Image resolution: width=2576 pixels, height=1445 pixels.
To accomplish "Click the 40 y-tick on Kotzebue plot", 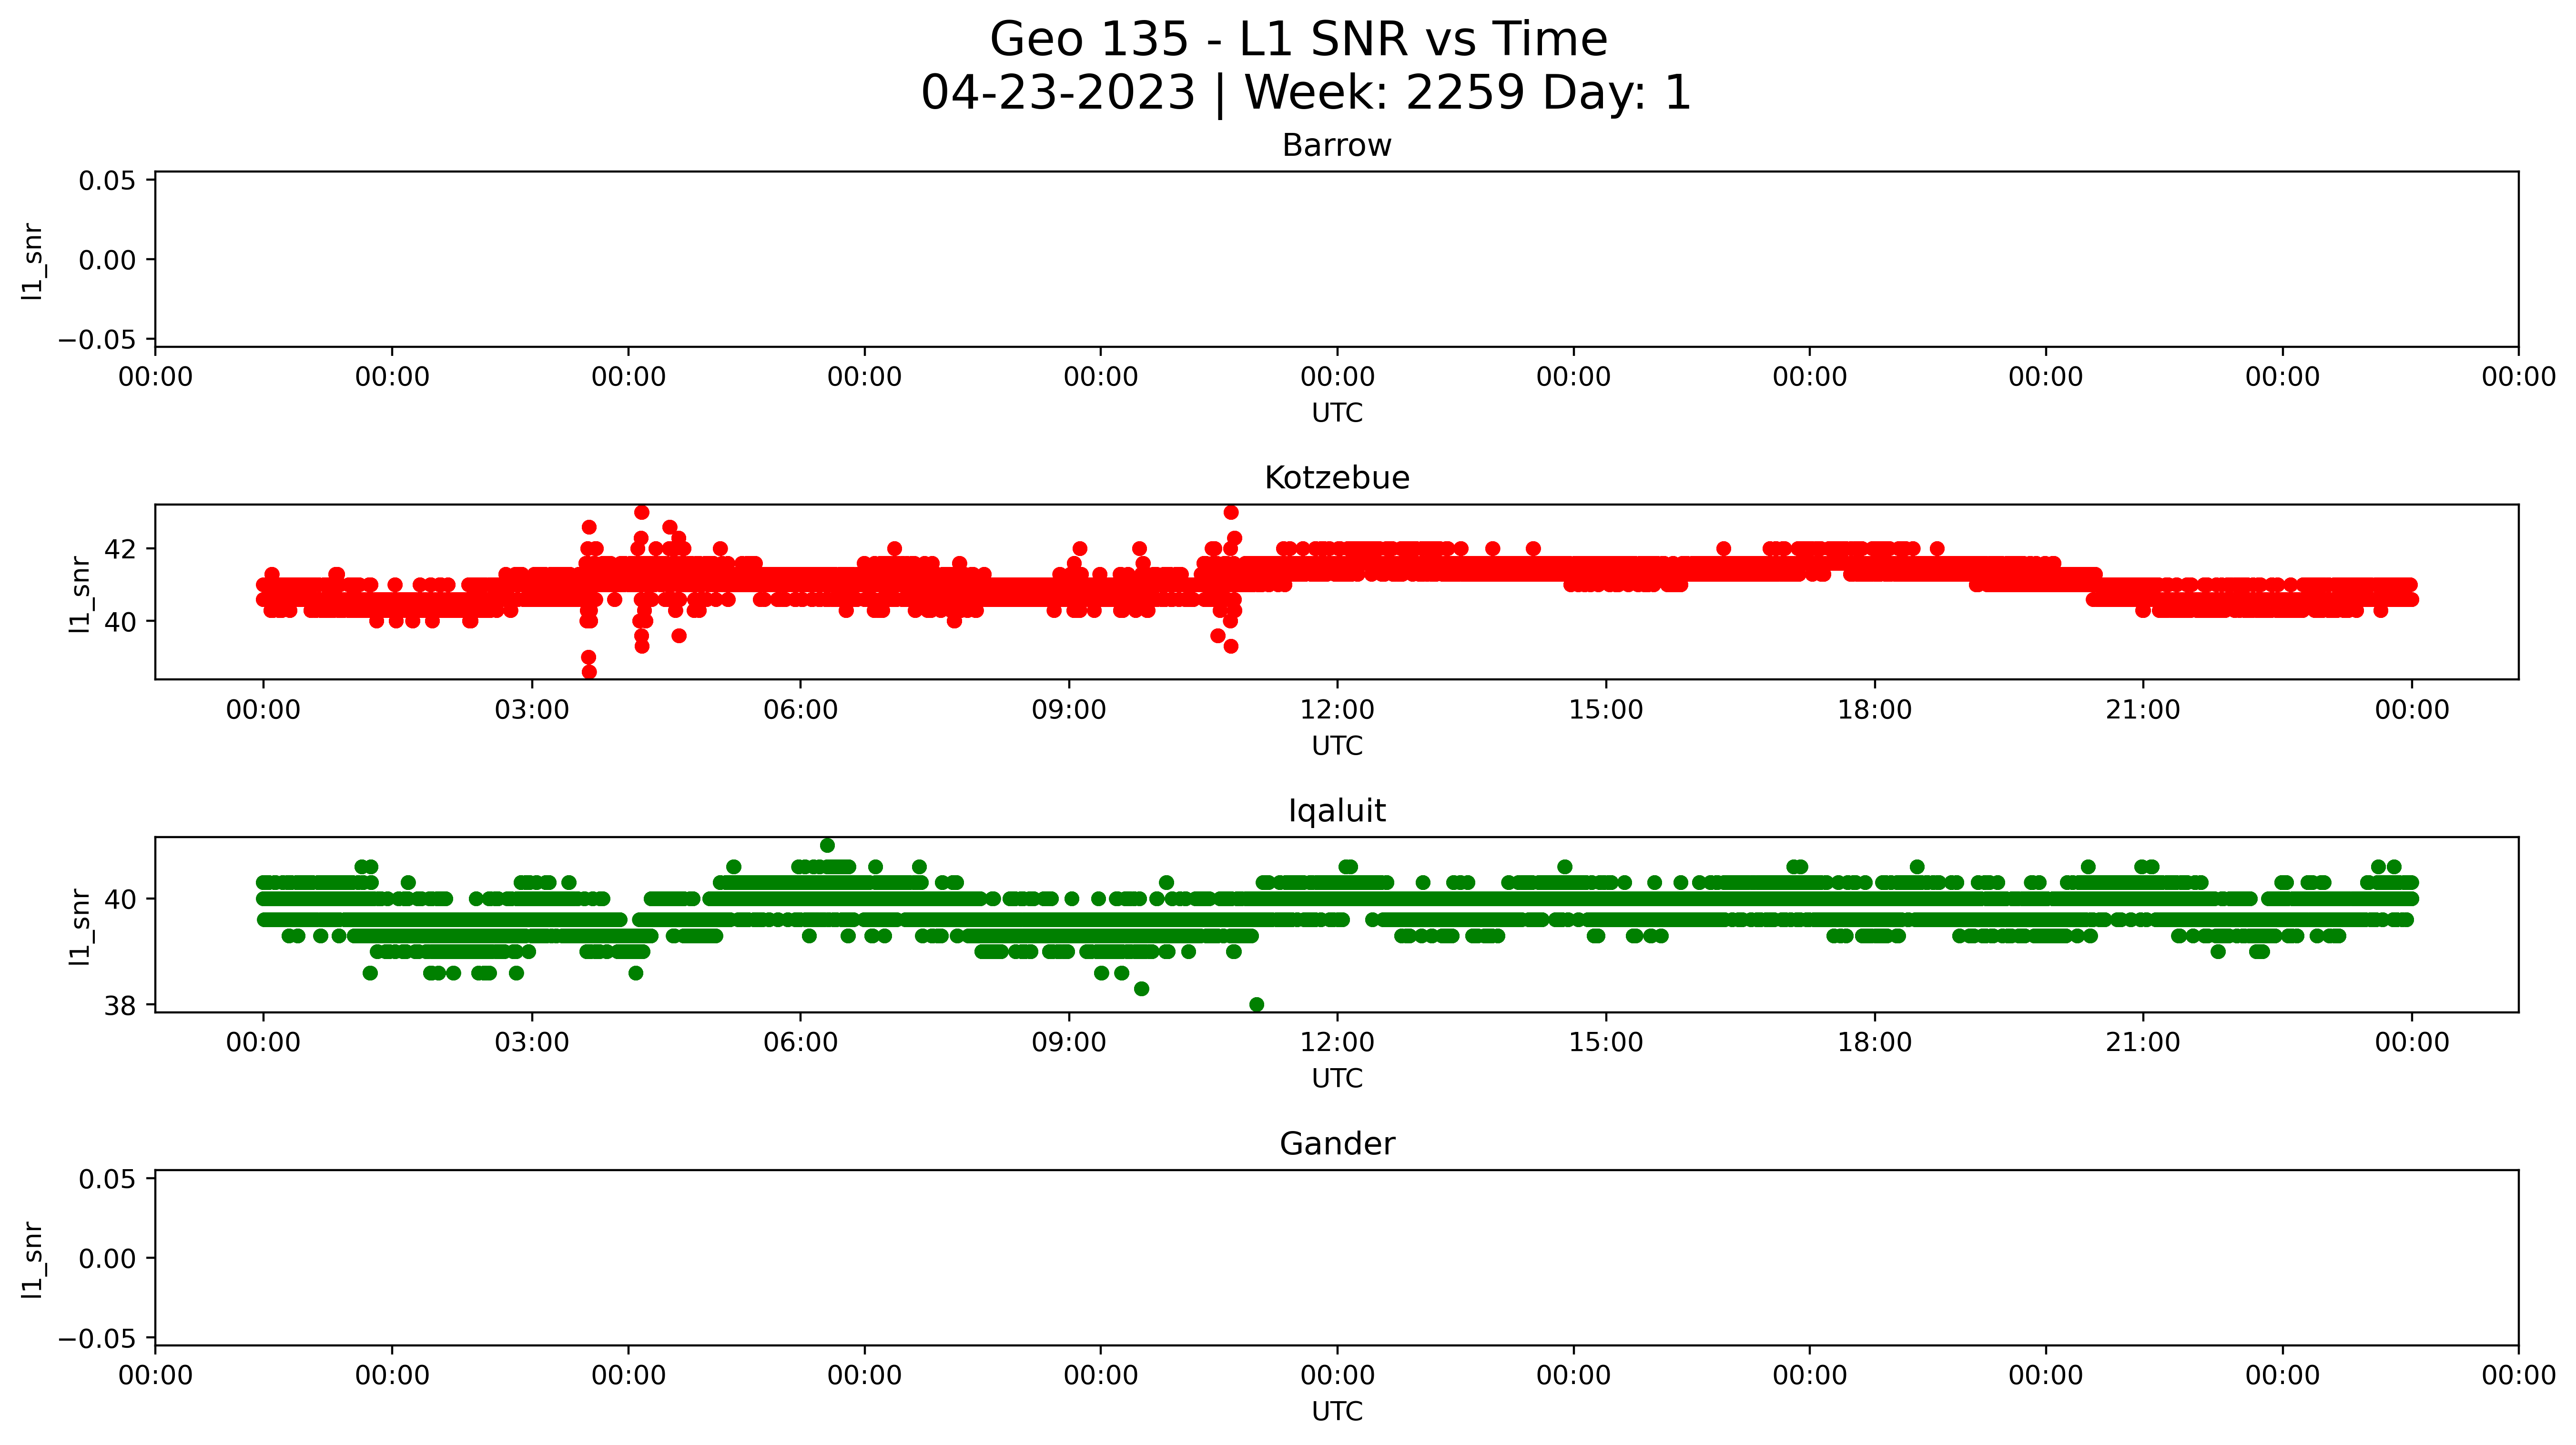I will [x=120, y=622].
